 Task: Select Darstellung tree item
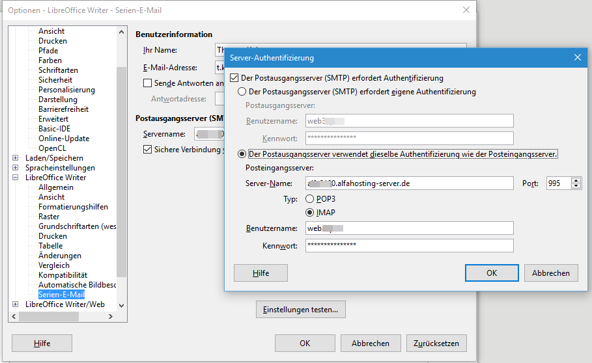58,100
